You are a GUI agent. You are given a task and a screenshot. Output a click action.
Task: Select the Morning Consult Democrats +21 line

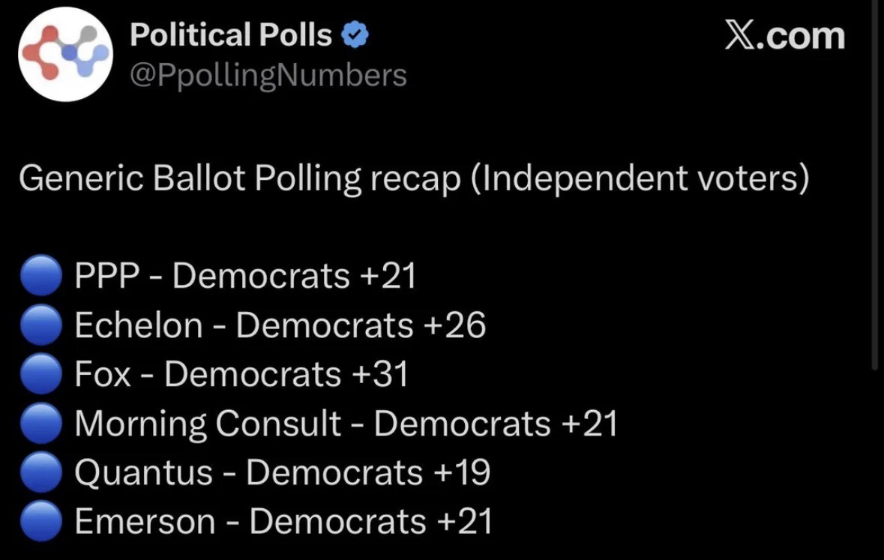coord(346,424)
